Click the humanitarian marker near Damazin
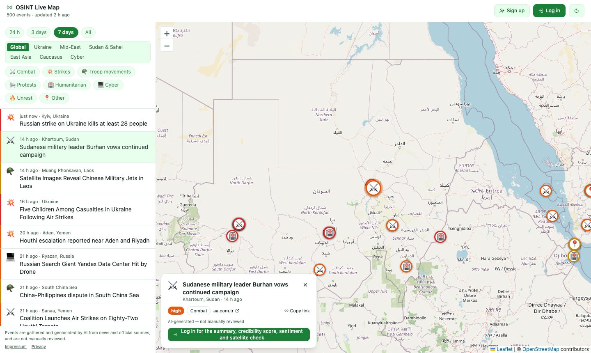Screen dimensions: 591x353 (406, 266)
